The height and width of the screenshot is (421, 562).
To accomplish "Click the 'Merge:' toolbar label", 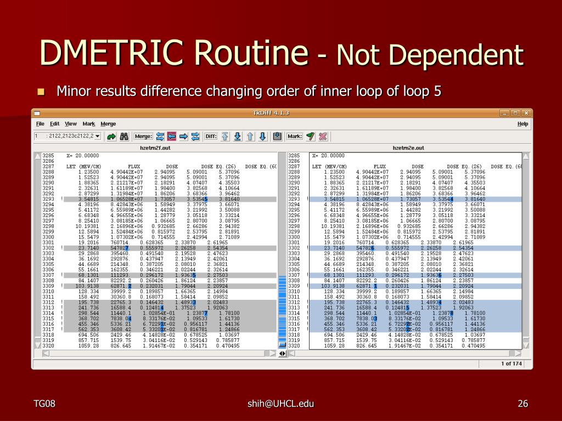I will tap(143, 136).
